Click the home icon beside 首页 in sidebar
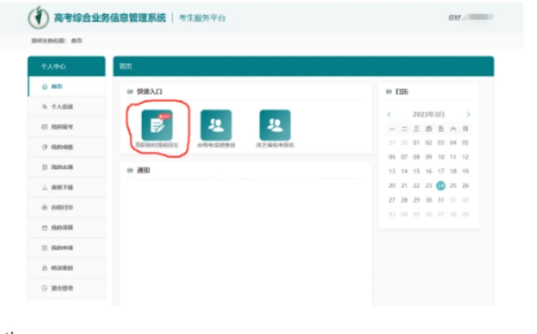537x334 pixels. [44, 87]
